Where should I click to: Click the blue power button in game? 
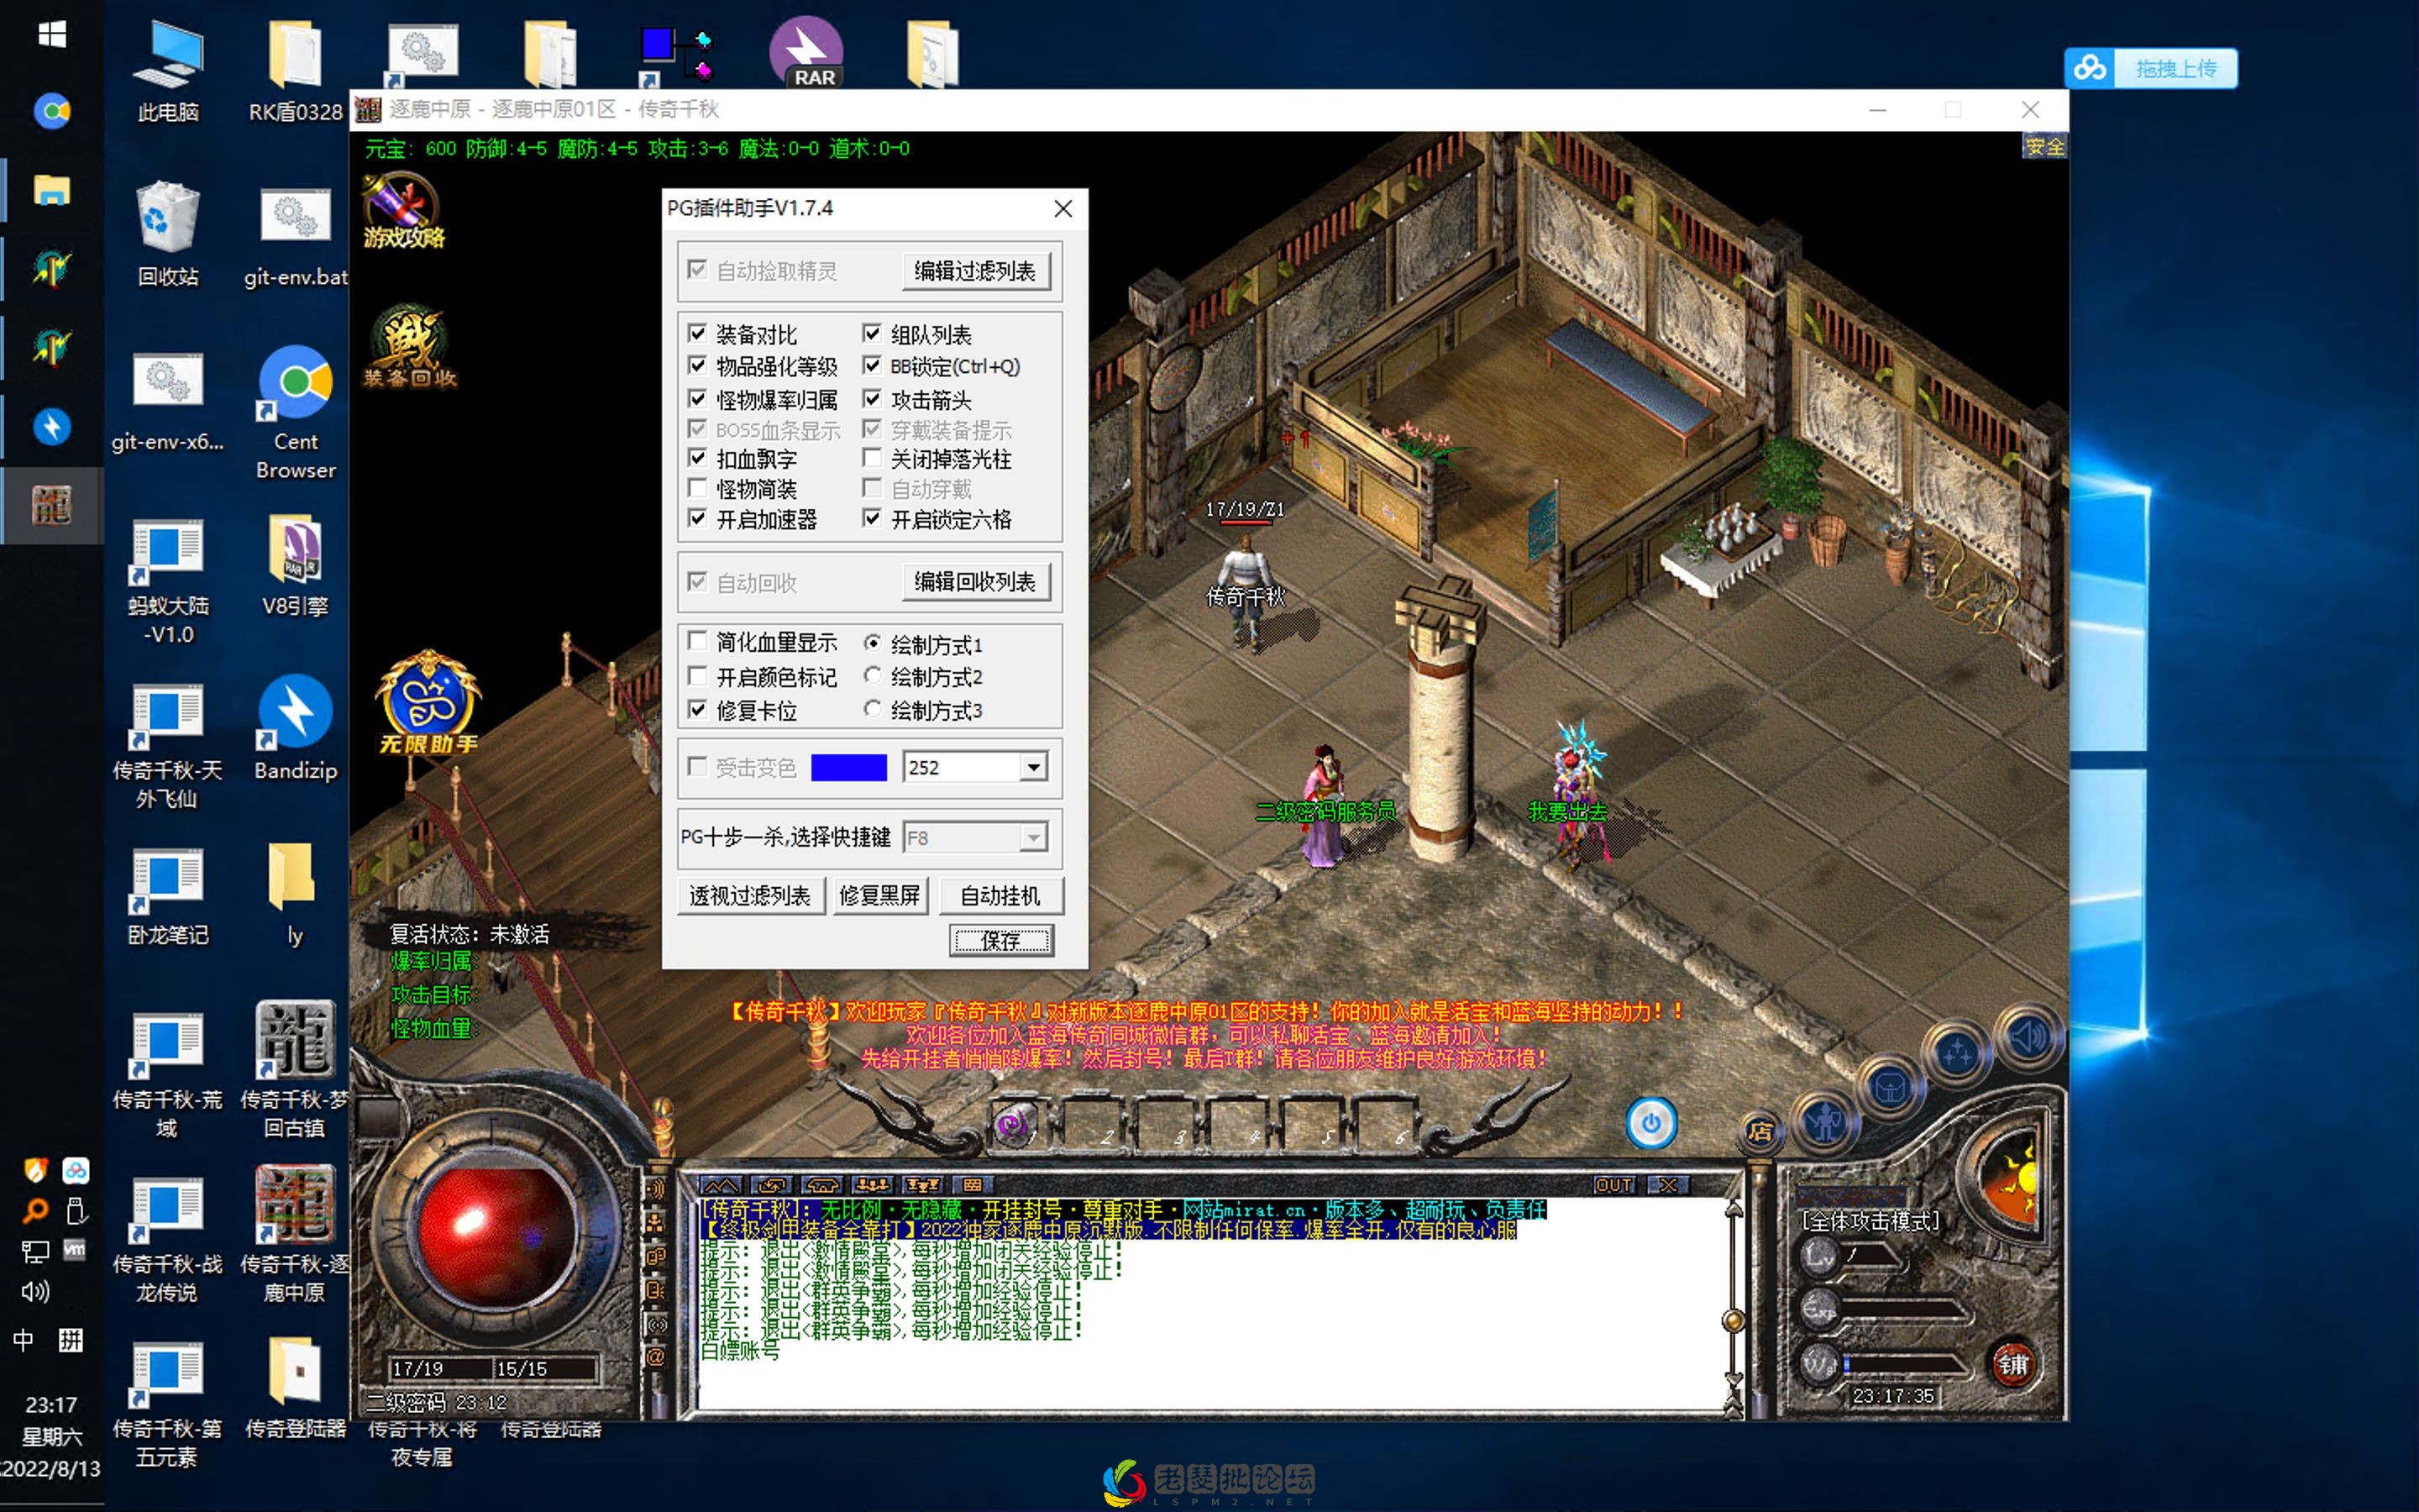pyautogui.click(x=1650, y=1123)
